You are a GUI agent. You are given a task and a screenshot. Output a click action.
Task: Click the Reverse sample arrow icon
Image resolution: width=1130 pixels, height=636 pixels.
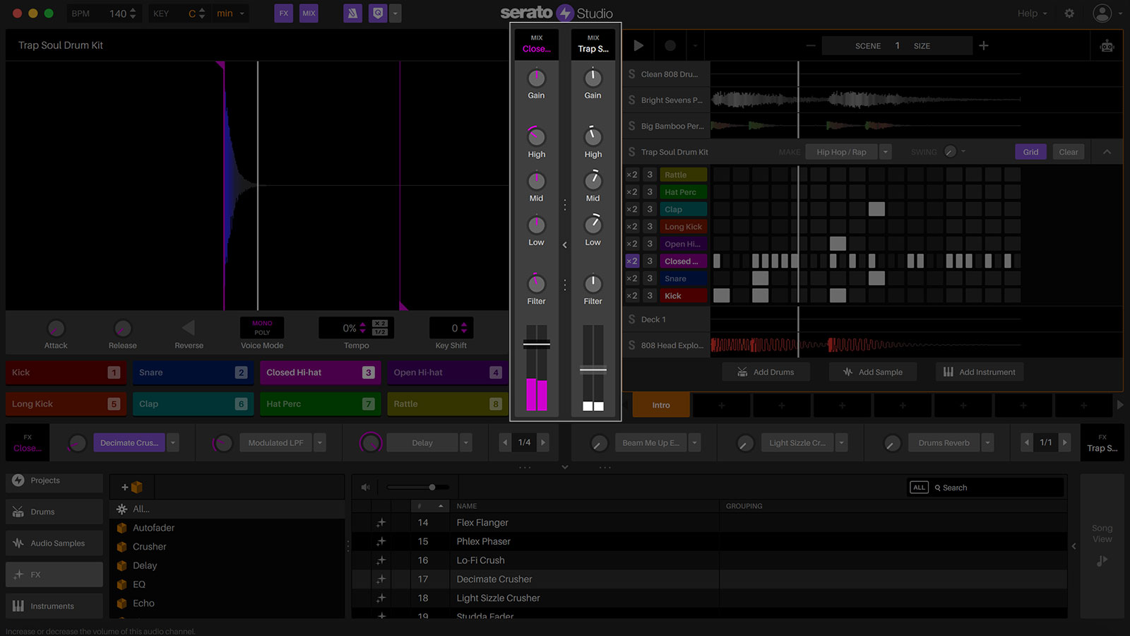pos(188,328)
